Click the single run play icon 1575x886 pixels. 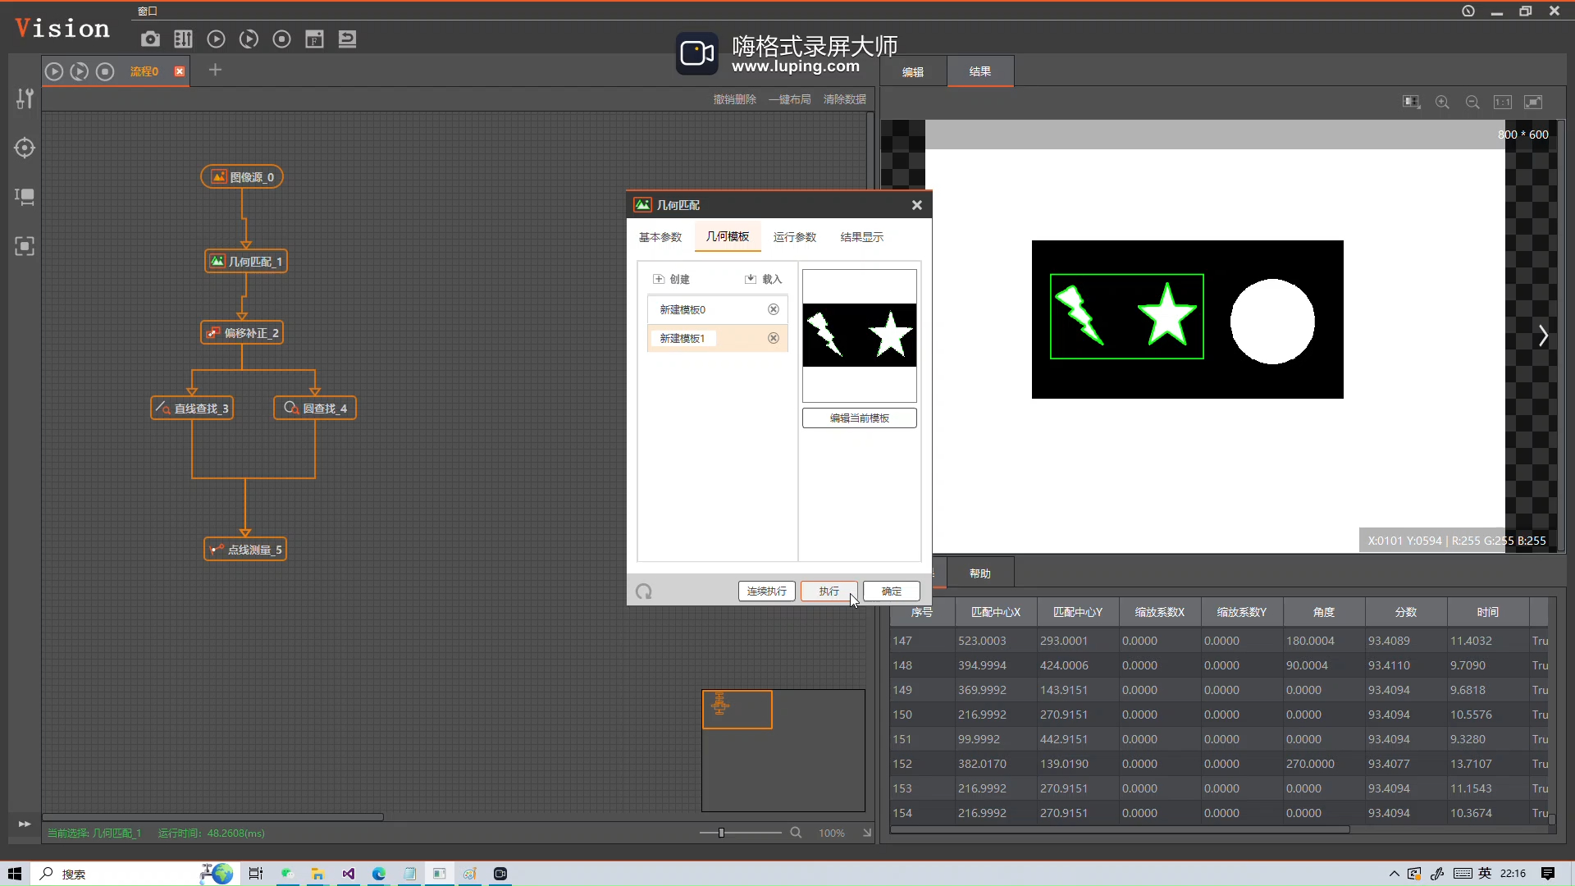click(x=216, y=39)
